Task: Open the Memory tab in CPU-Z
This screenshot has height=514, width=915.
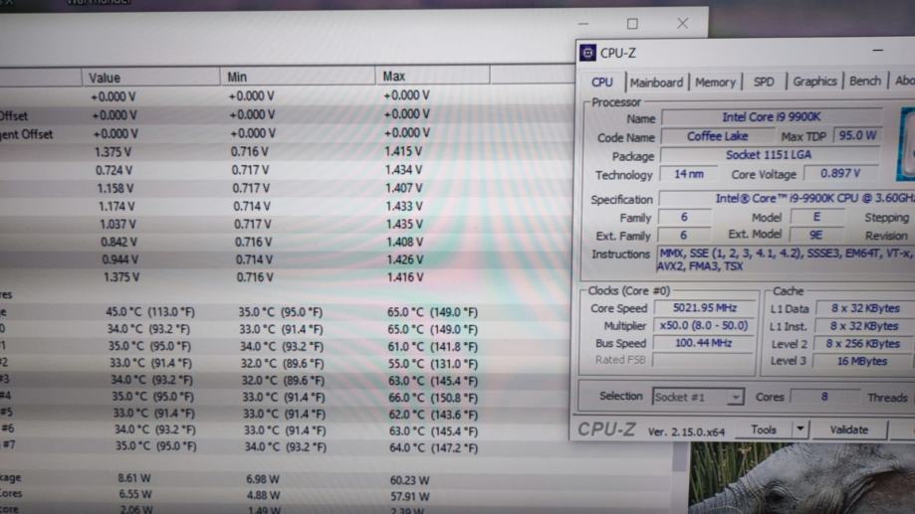Action: 715,83
